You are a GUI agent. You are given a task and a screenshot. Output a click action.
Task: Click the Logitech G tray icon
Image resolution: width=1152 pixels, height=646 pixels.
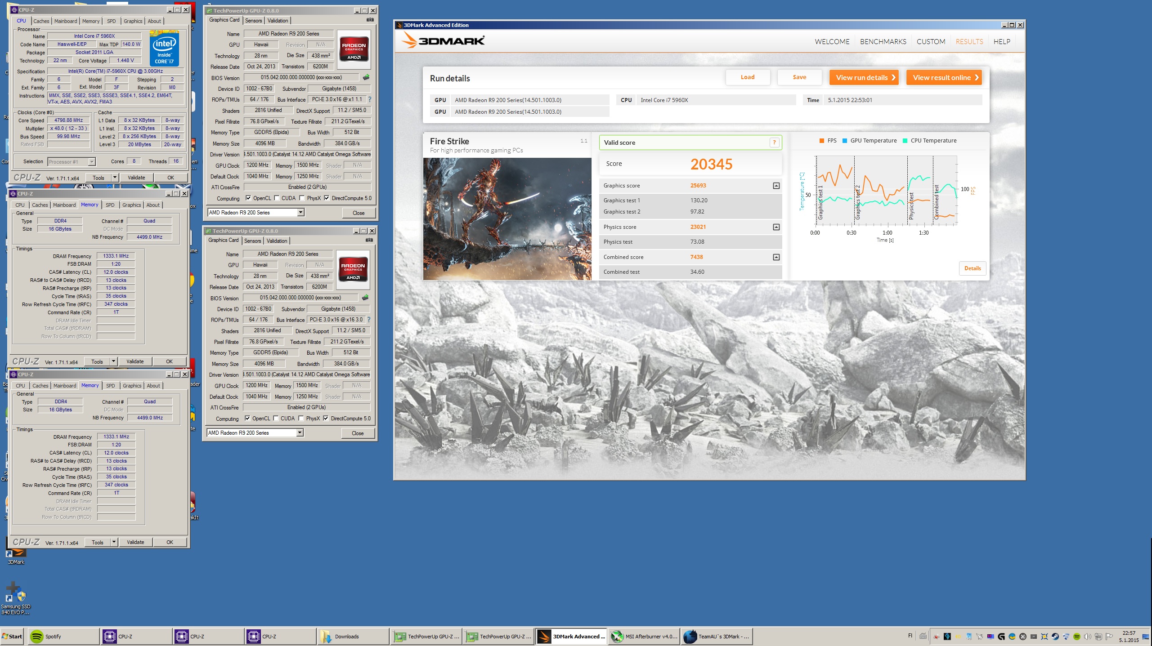point(1001,636)
